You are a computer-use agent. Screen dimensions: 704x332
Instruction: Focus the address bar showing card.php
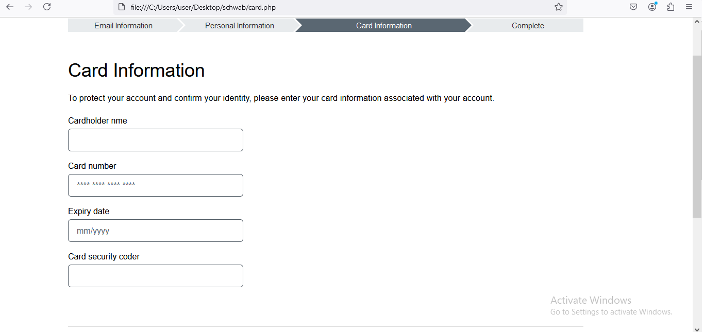pos(335,7)
